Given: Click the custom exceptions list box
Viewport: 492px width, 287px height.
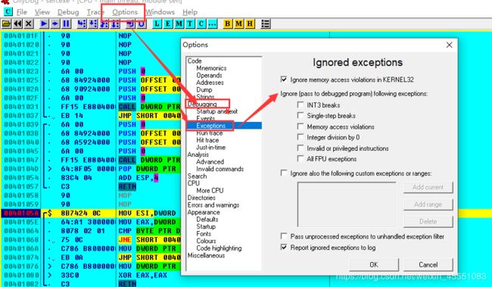Looking at the screenshot, I should click(347, 204).
